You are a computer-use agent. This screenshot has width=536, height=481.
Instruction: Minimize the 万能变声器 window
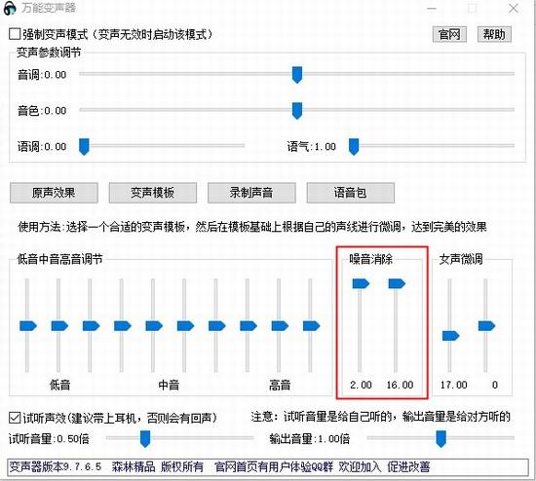pyautogui.click(x=432, y=8)
